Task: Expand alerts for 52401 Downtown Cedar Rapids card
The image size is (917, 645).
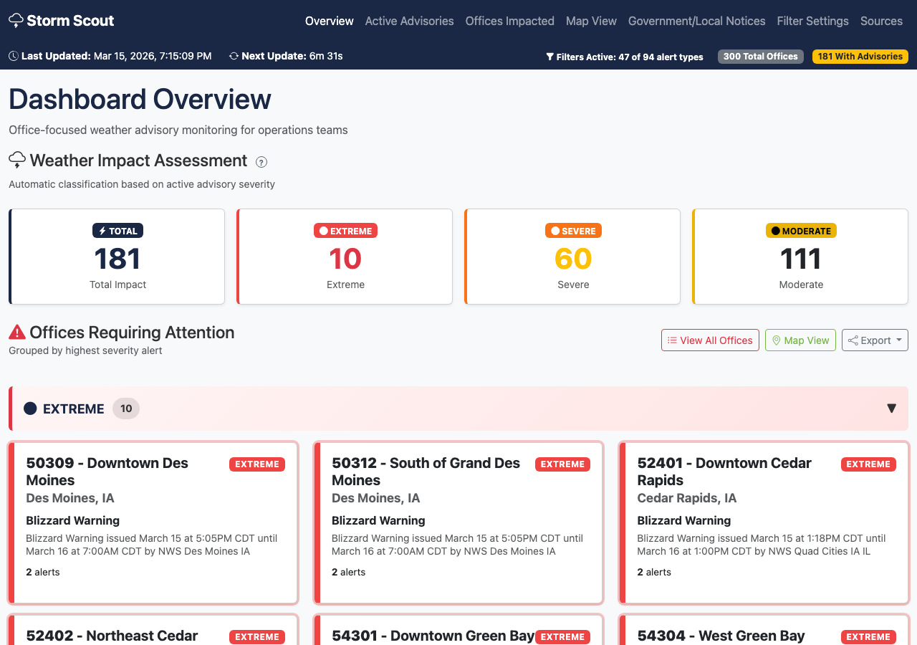Action: 654,572
